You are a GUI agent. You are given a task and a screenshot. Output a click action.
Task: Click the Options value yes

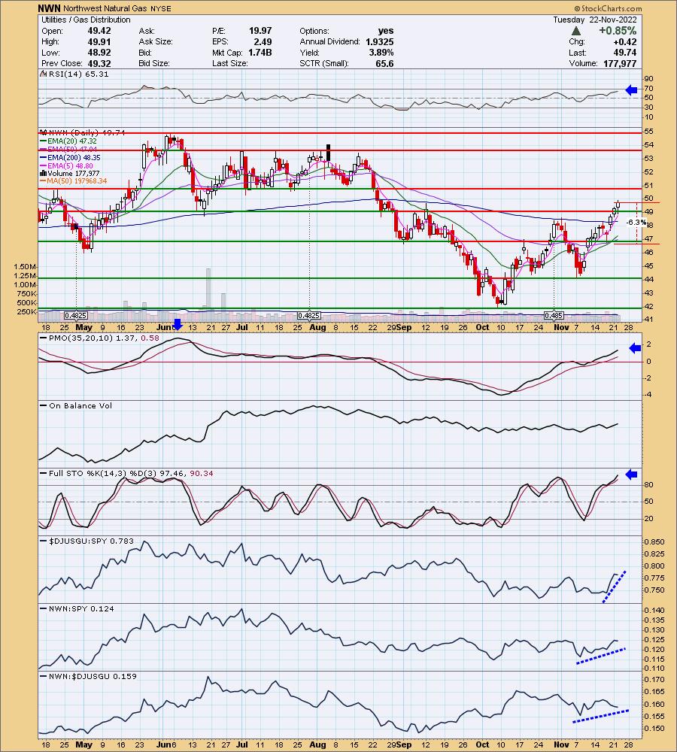point(385,31)
